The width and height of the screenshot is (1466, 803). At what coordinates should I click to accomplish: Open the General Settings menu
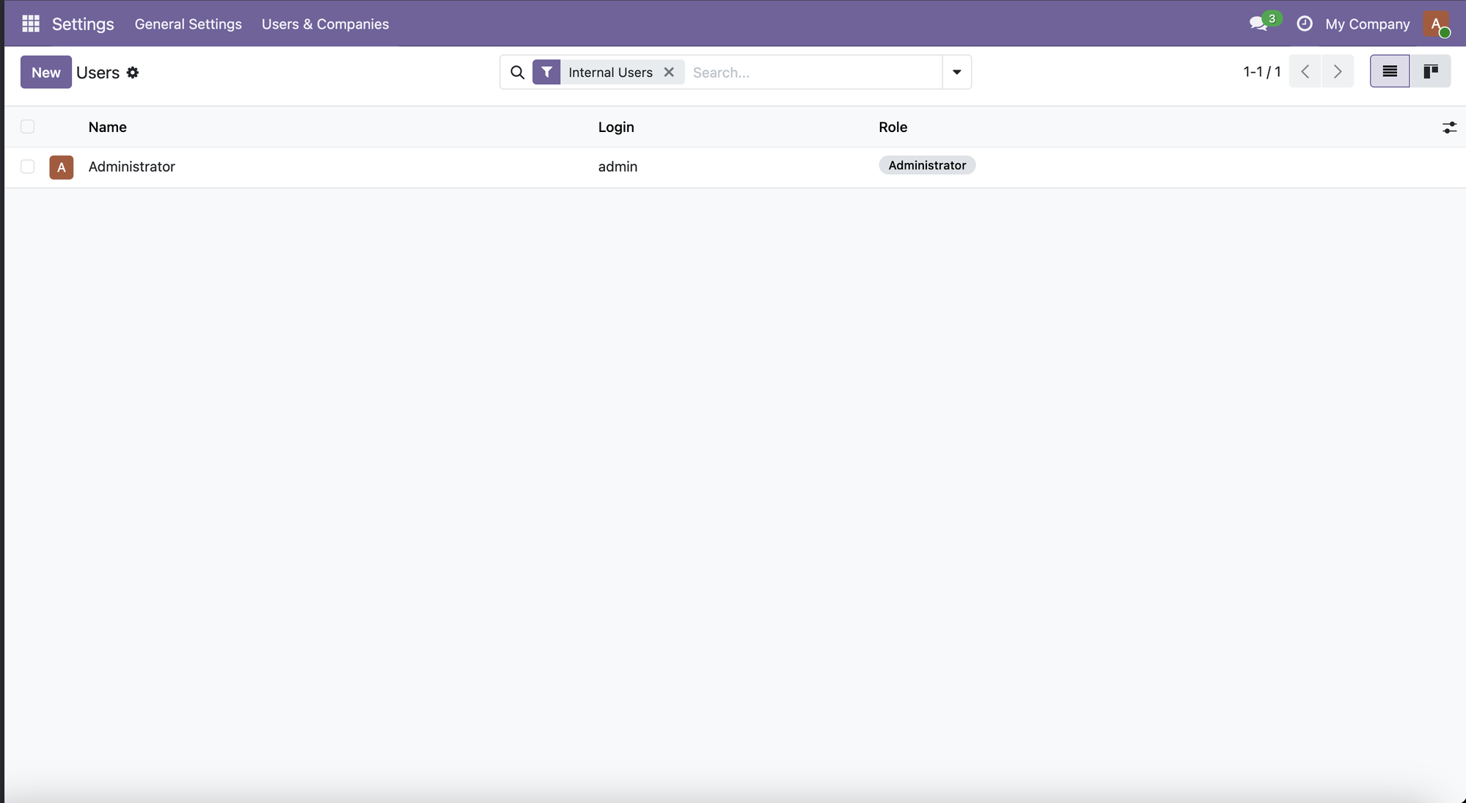[x=188, y=23]
